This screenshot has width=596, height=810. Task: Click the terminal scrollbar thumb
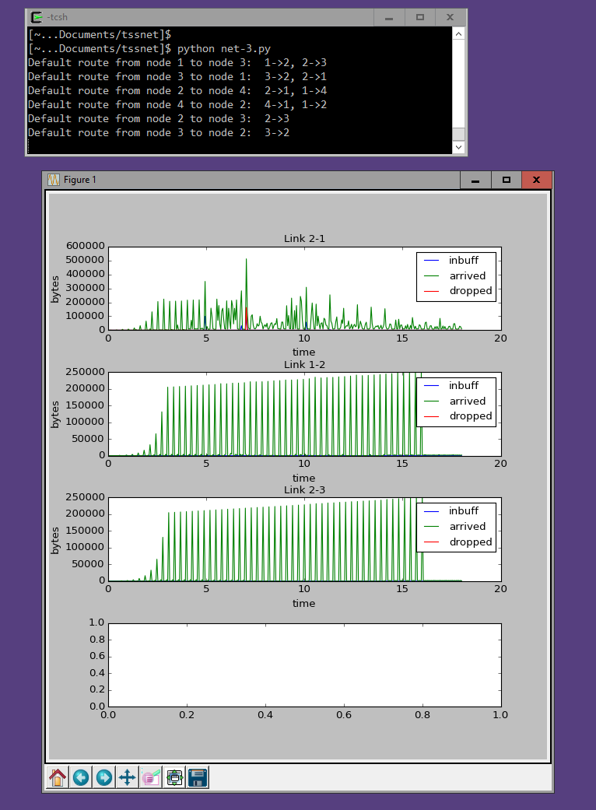tap(458, 134)
